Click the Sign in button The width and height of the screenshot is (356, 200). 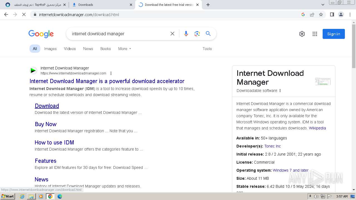pyautogui.click(x=334, y=34)
